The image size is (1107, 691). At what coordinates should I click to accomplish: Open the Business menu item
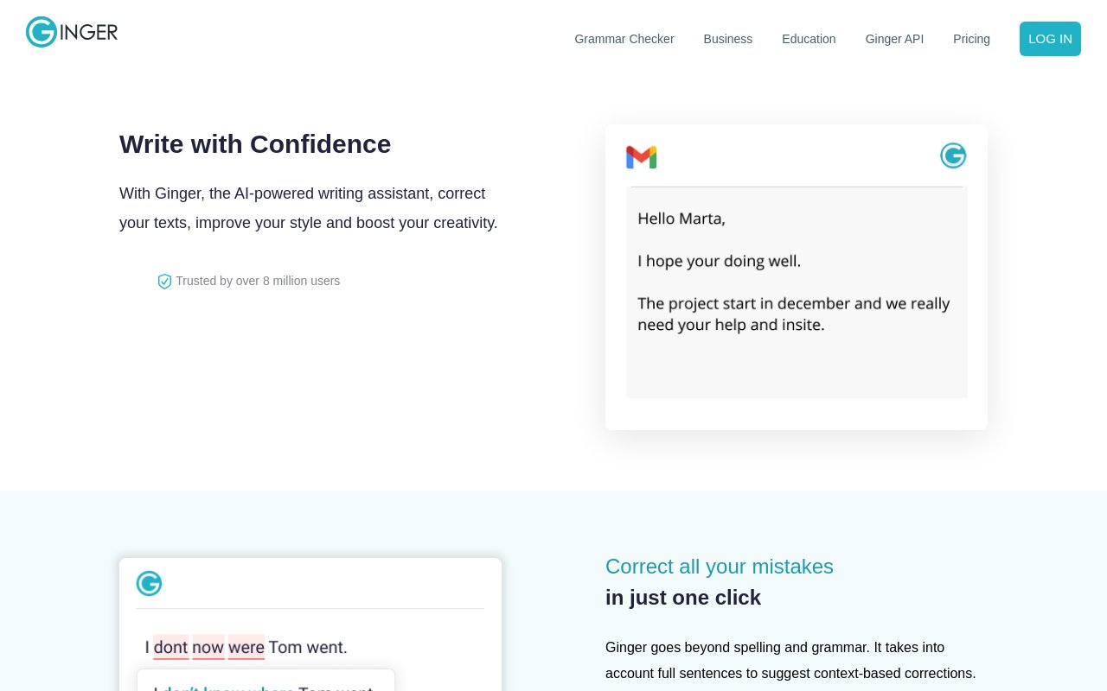(728, 39)
